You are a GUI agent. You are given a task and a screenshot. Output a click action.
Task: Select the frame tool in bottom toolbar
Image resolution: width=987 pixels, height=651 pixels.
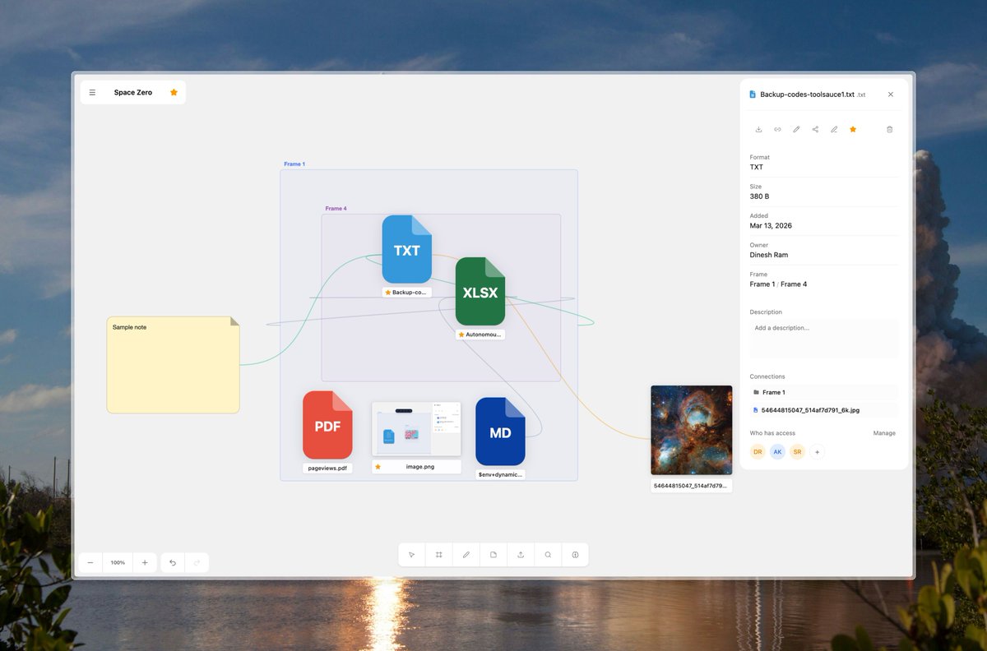[439, 555]
